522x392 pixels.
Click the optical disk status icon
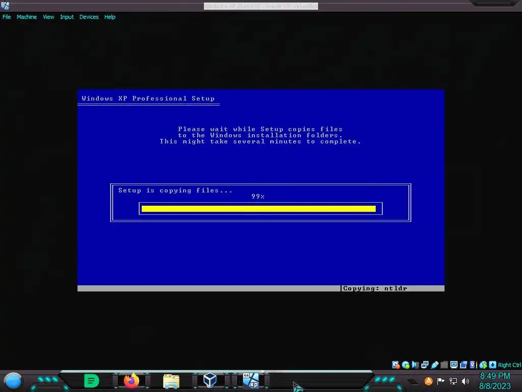[x=405, y=365]
